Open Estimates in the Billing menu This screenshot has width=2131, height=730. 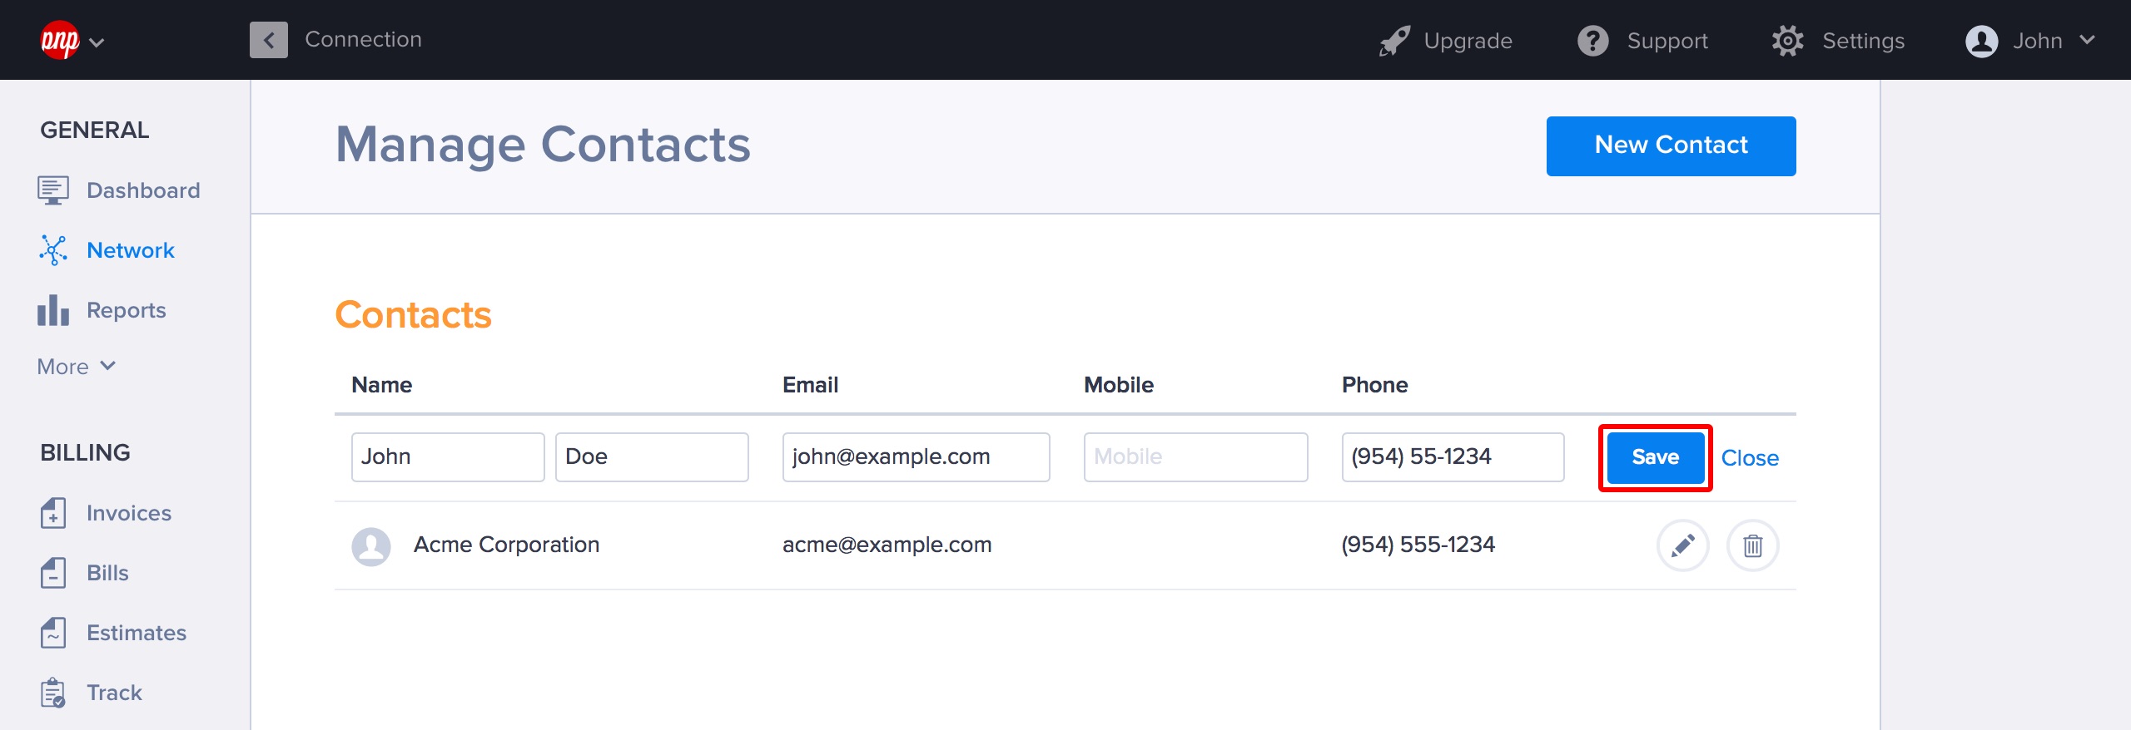click(x=136, y=633)
